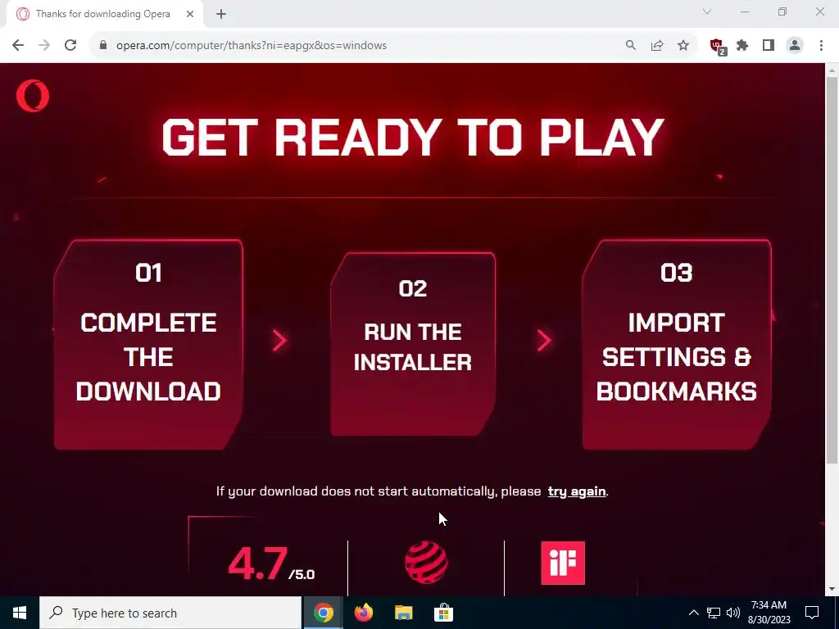
Task: Click the Type here to search box
Action: coord(170,613)
